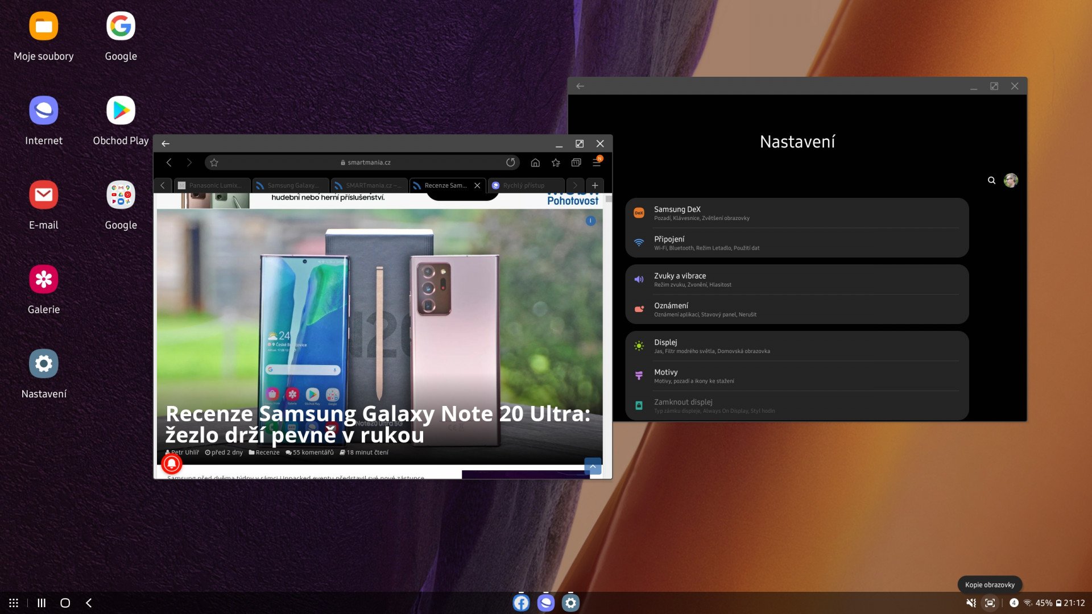Viewport: 1092px width, 614px height.
Task: Switch to Samsung Galaxy tab
Action: click(x=291, y=185)
